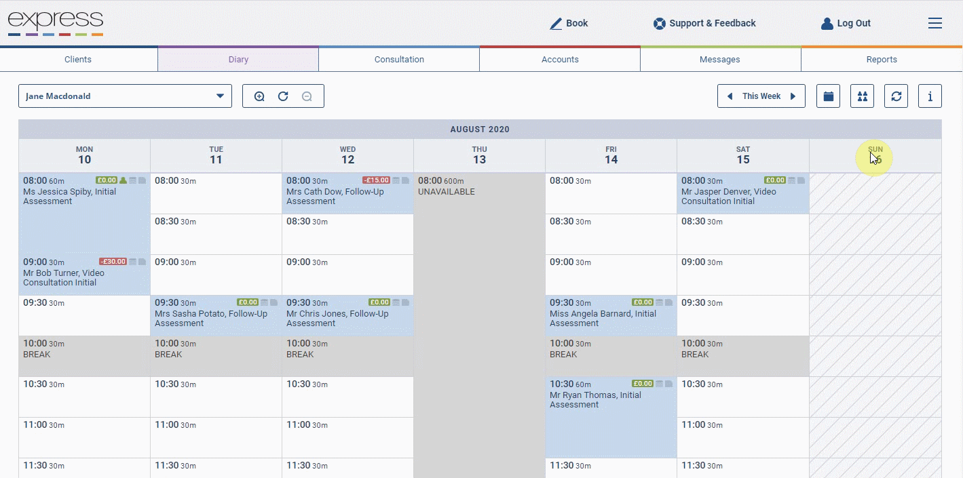
Task: Open the calendar date picker icon
Action: point(828,96)
